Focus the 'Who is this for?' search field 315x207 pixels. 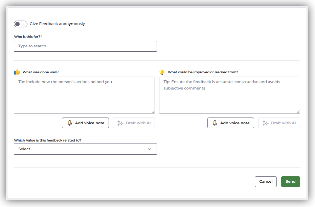(x=85, y=46)
